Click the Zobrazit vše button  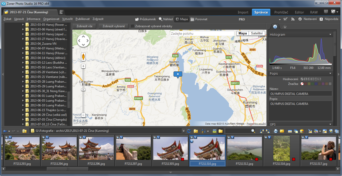tap(84, 26)
